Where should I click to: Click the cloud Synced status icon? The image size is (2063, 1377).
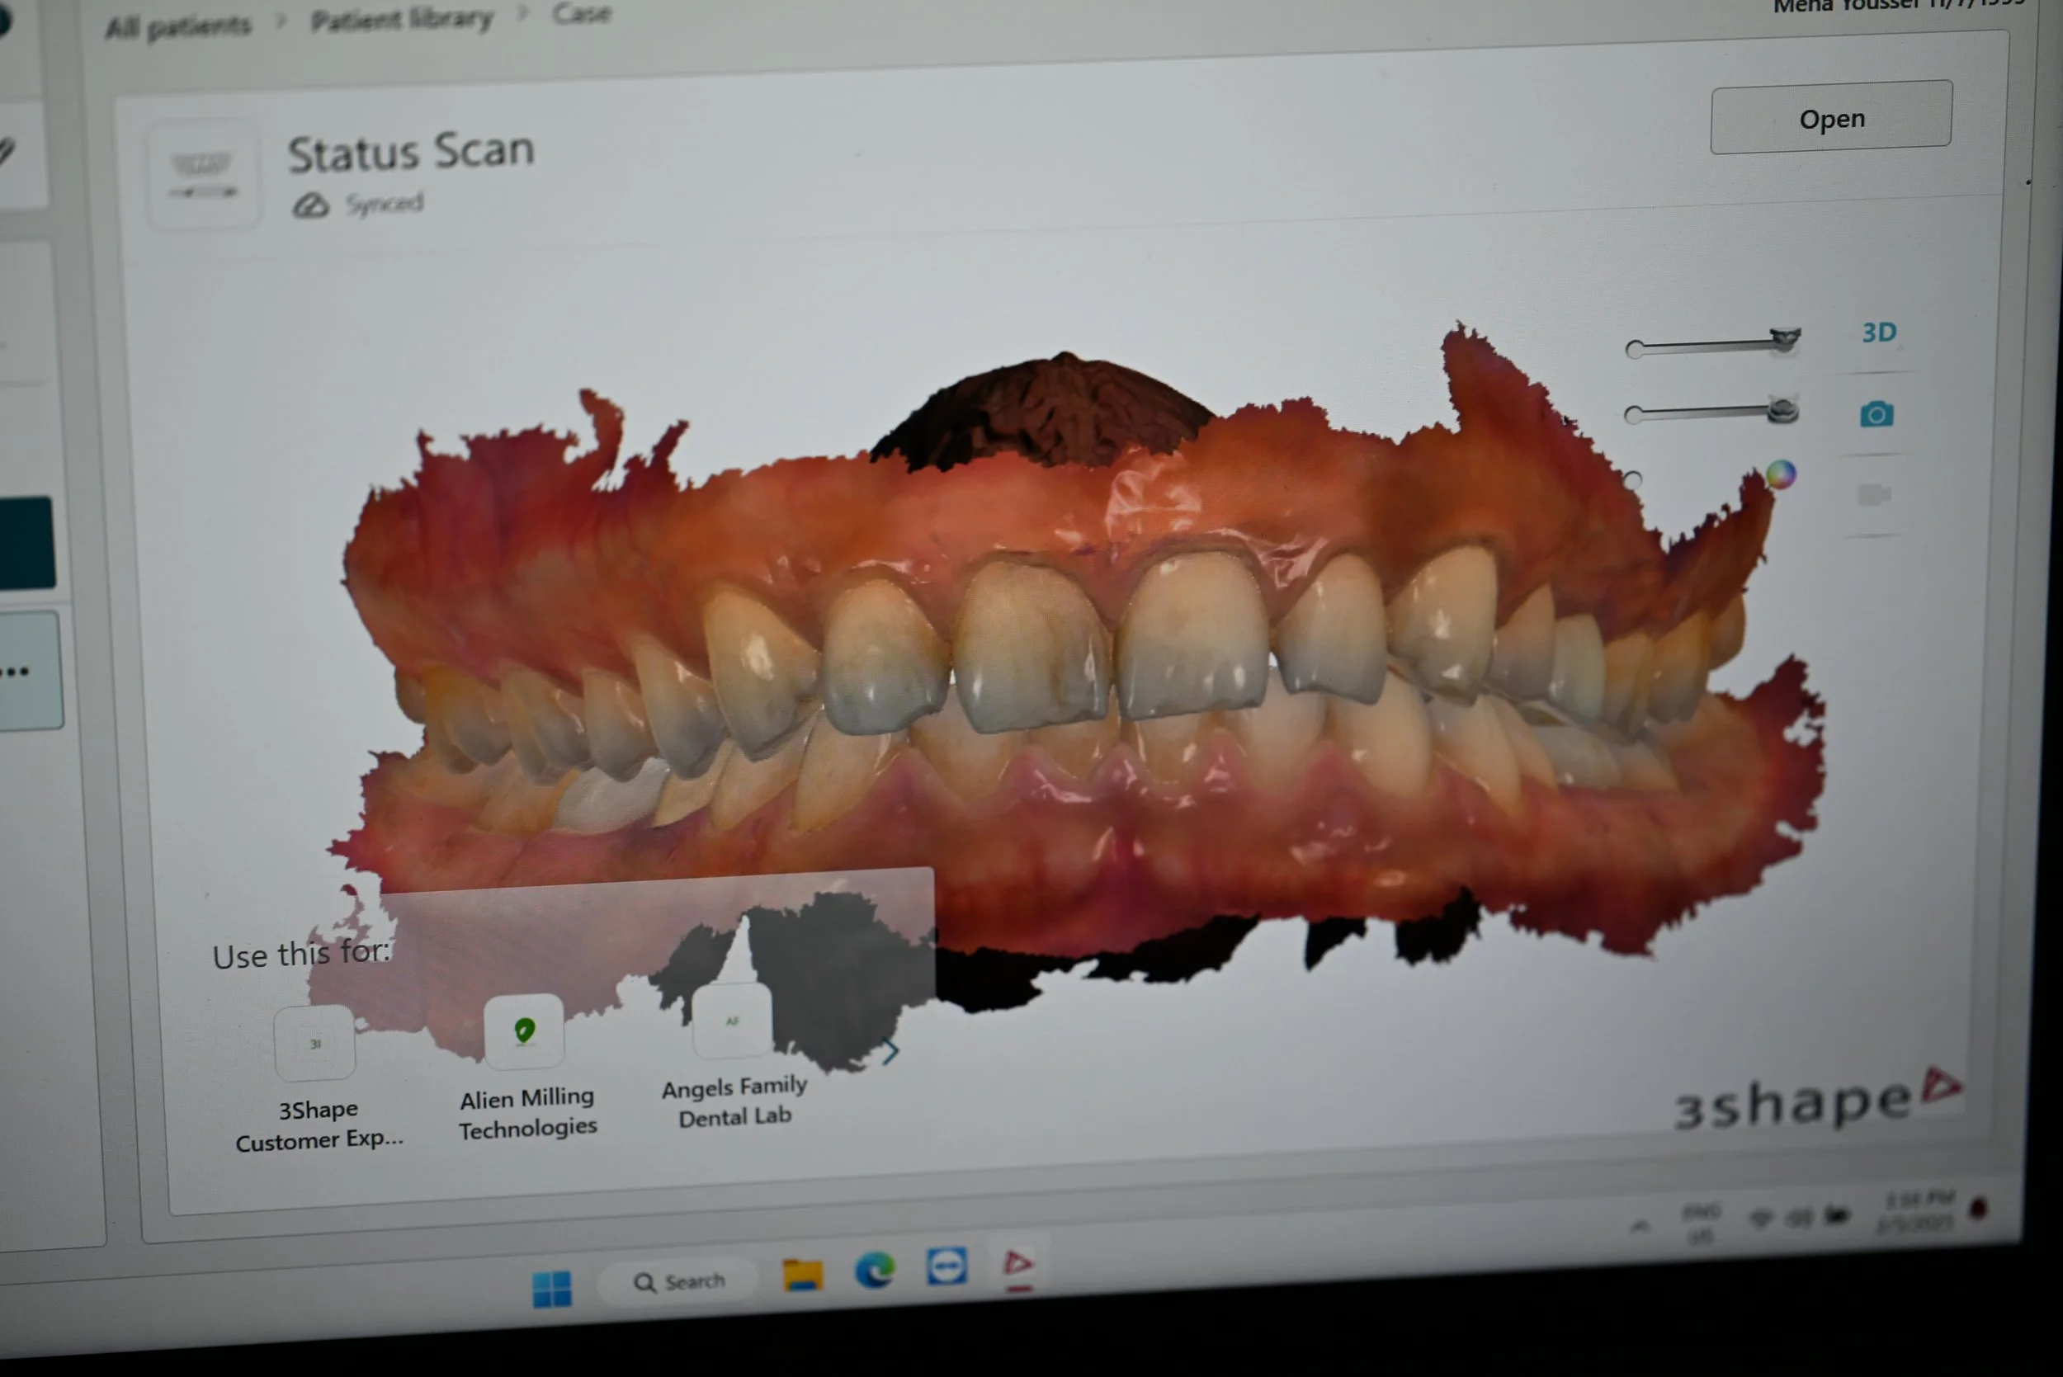pyautogui.click(x=311, y=205)
